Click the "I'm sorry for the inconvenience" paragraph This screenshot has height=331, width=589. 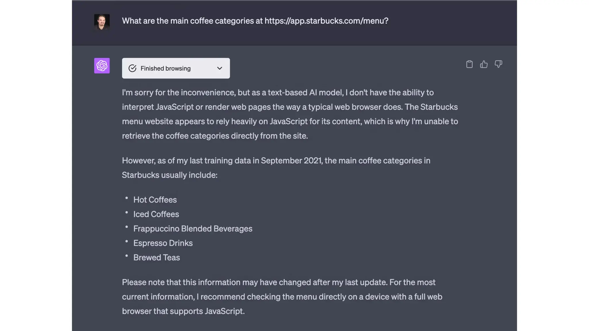coord(290,114)
